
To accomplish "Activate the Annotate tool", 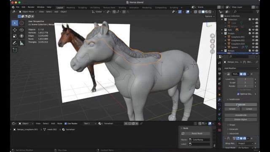I will pyautogui.click(x=15, y=43).
